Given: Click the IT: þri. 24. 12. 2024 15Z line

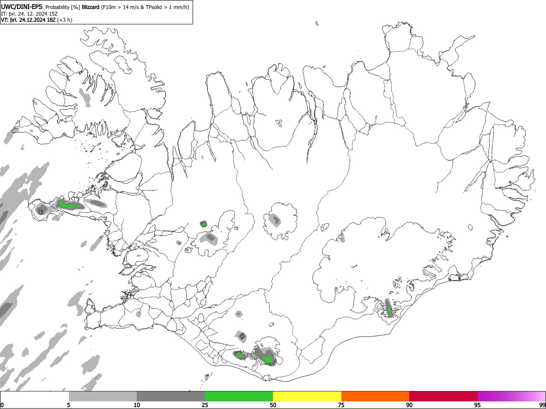Looking at the screenshot, I should click(x=29, y=14).
